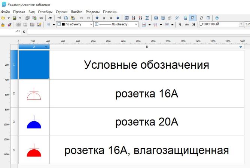The height and width of the screenshot is (168, 250).
Task: Select column B header
Action: 147,47
